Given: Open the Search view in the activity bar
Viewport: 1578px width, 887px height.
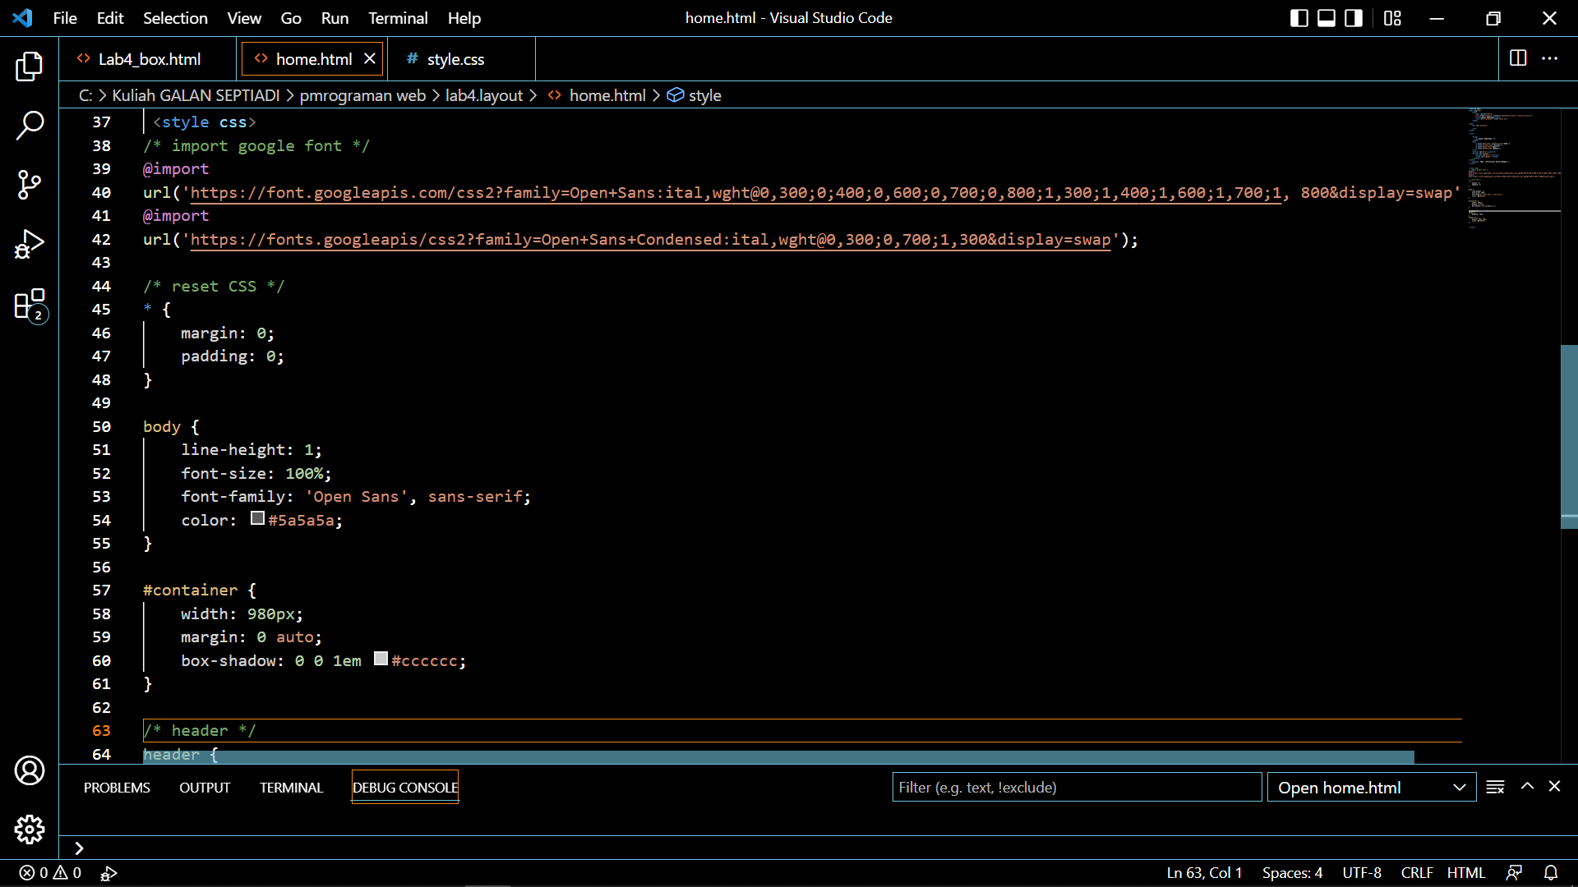Looking at the screenshot, I should click(x=30, y=126).
